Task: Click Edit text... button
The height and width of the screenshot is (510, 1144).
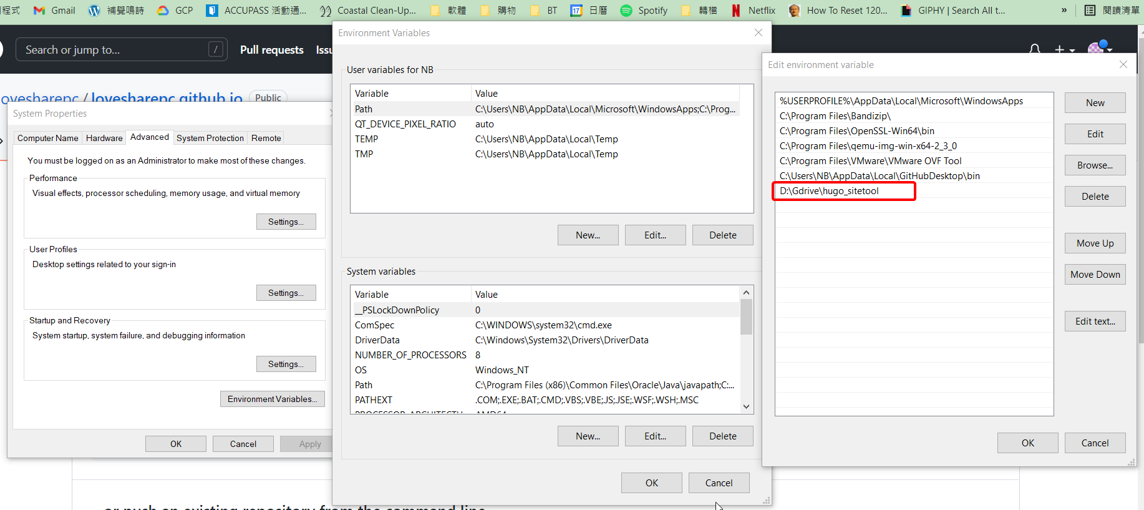Action: [1095, 321]
